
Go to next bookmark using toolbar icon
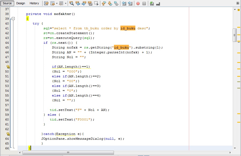coord(110,3)
